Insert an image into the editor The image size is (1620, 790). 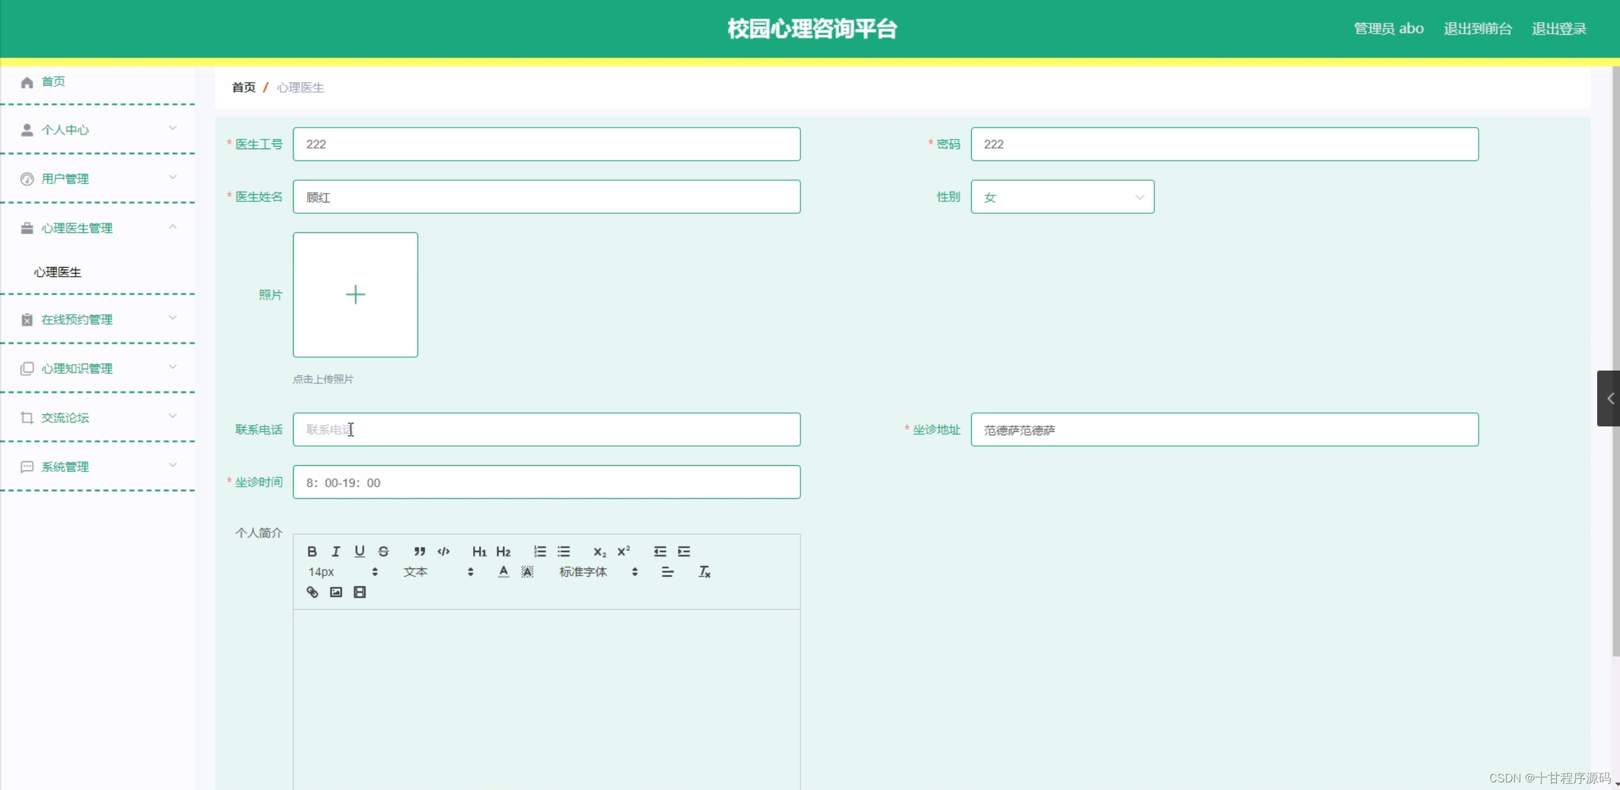[x=335, y=591]
